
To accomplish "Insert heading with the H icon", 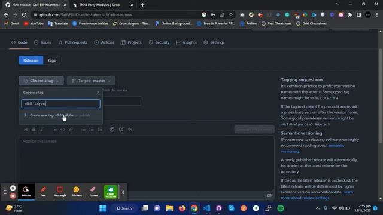I will [x=26, y=130].
